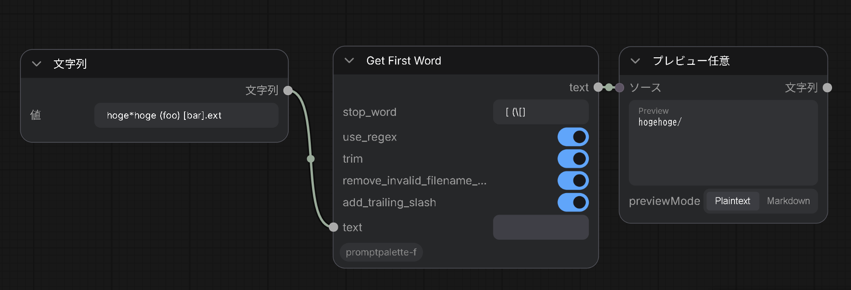This screenshot has width=851, height=290.
Task: Click the reroute dot on the long wire
Action: click(311, 159)
